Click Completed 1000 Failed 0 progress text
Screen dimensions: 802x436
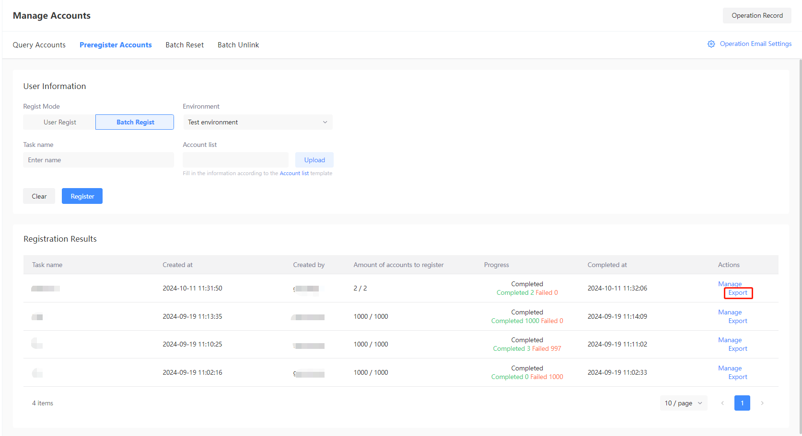pos(527,321)
